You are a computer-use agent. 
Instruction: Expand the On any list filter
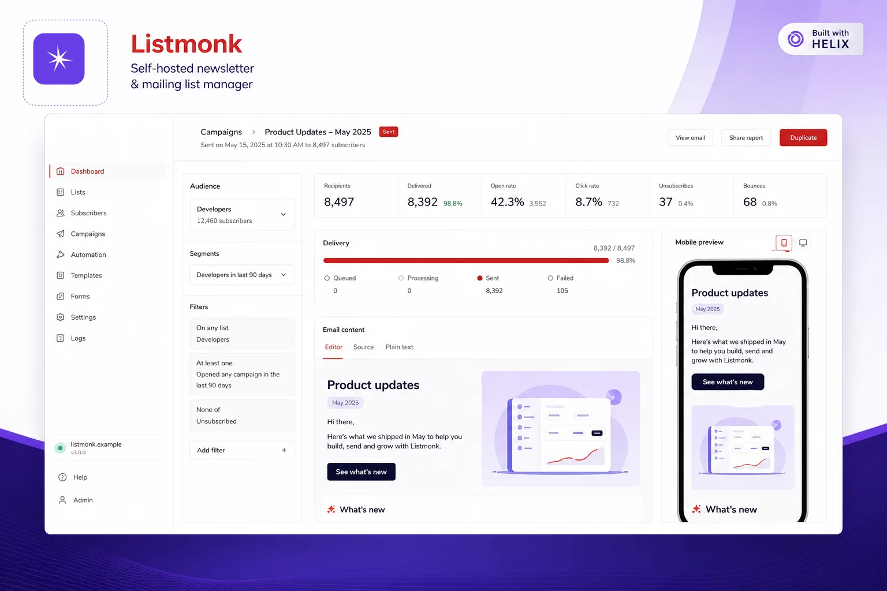(242, 334)
